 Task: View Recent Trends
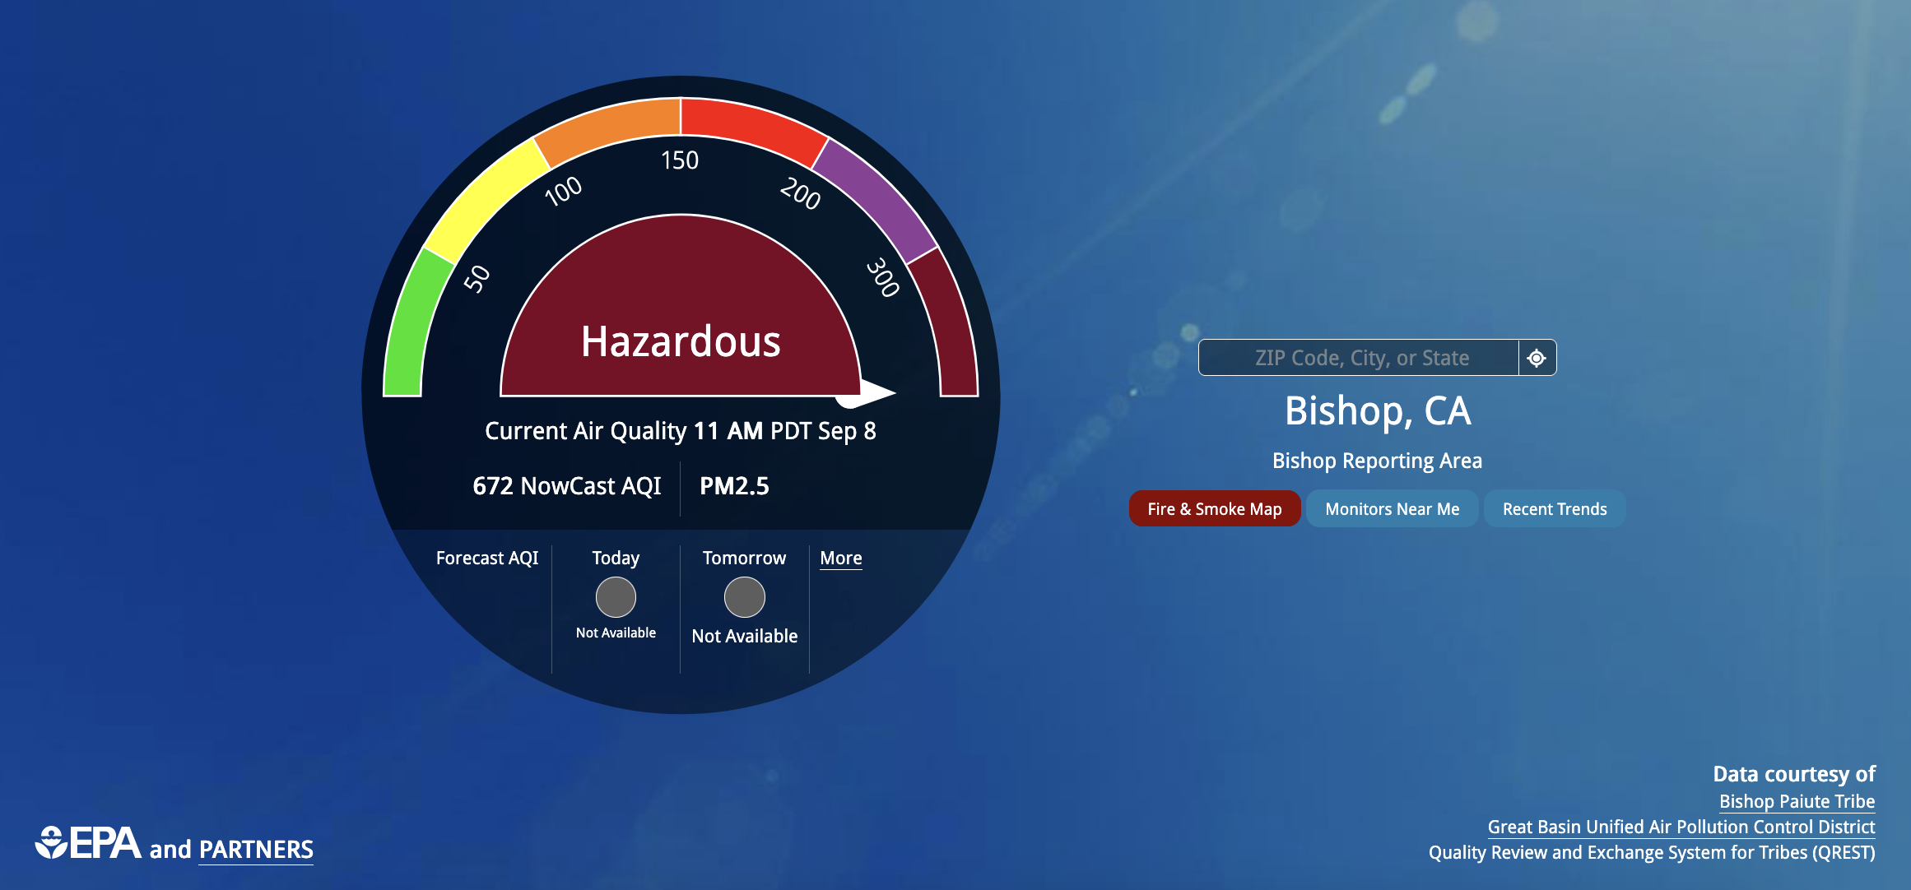(x=1555, y=508)
